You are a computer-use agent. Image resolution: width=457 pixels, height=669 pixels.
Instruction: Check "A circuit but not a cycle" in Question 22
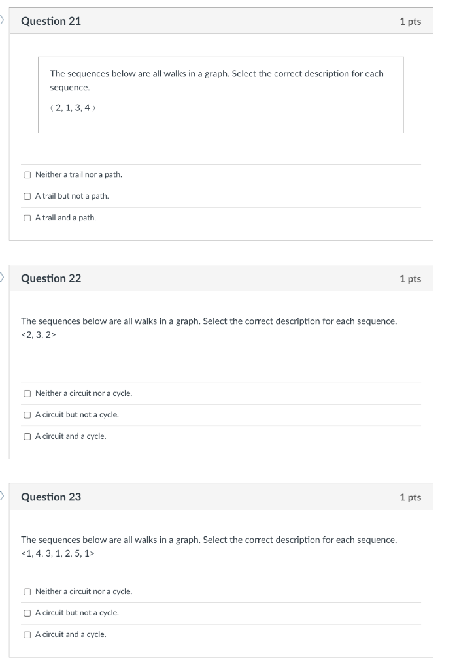click(26, 414)
